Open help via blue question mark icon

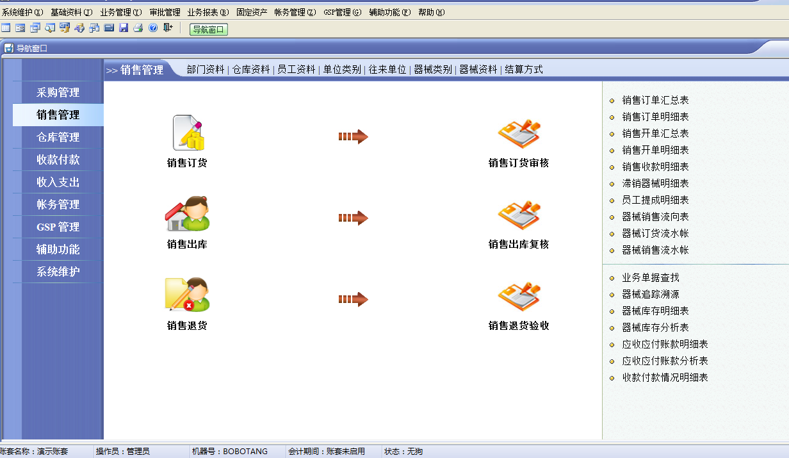(153, 28)
